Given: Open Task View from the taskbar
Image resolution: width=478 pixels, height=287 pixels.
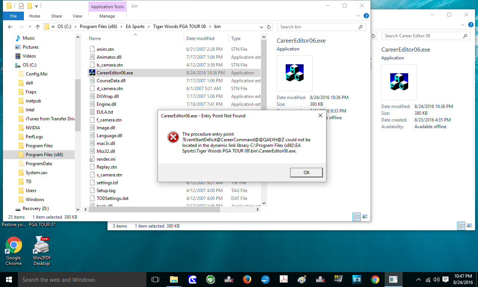Looking at the screenshot, I should pos(155,280).
